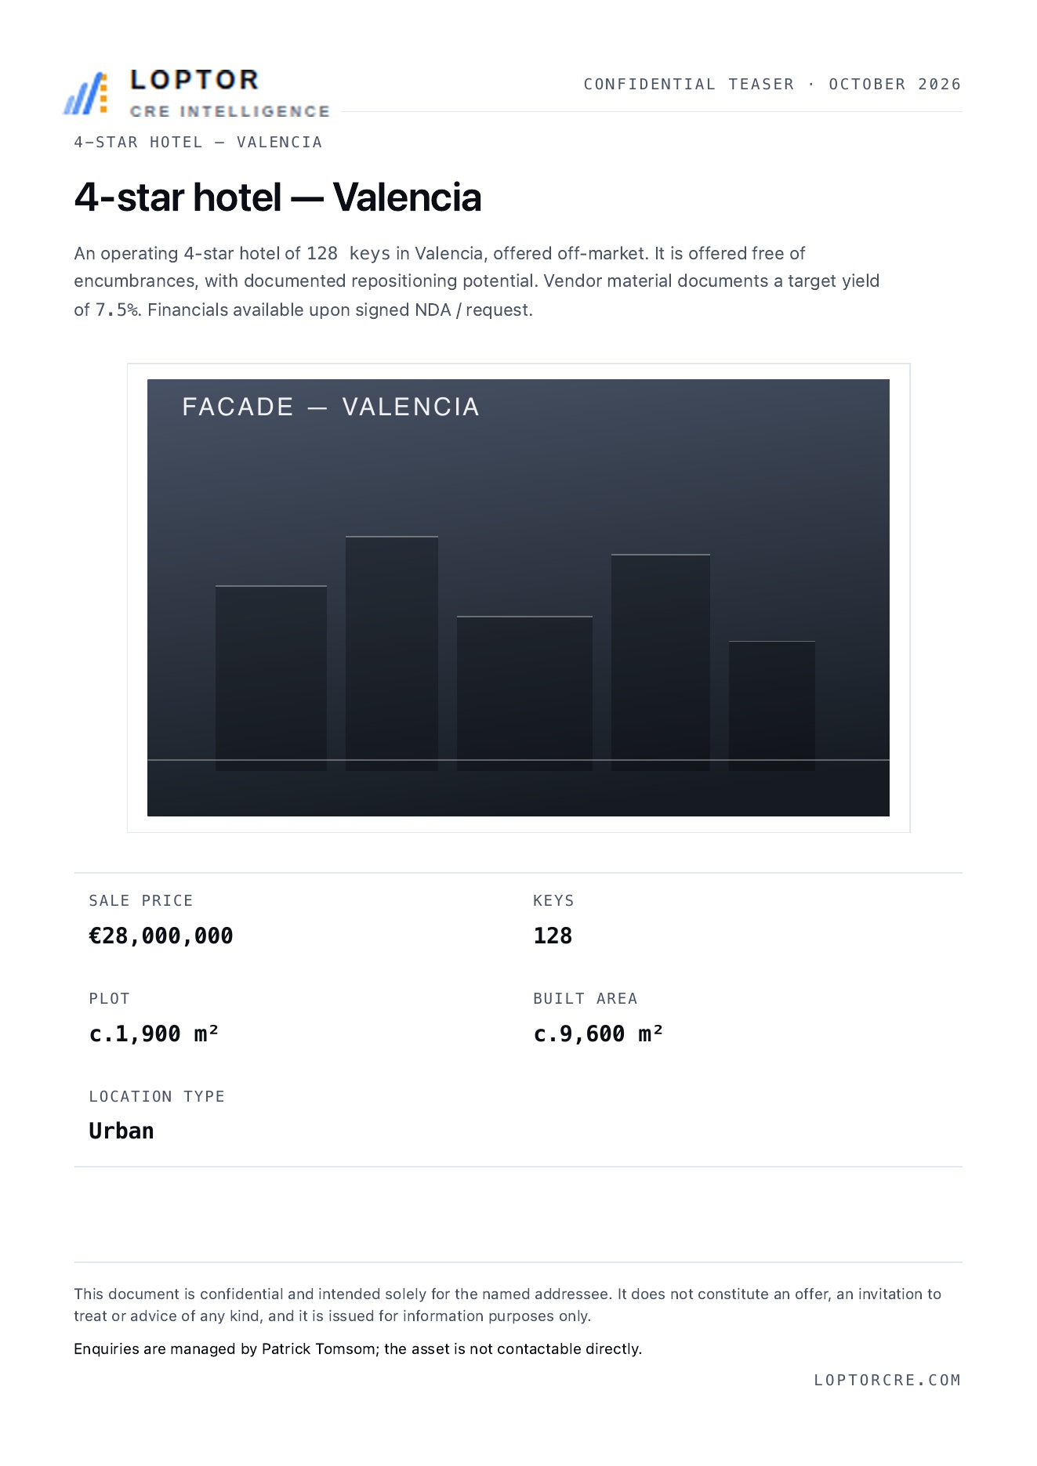1037x1466 pixels.
Task: Click the Confidential Teaser October 2026 header
Action: [772, 85]
